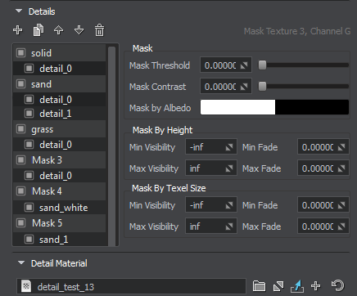Open the Mask by Albedo color bar
357x296 pixels.
click(274, 107)
